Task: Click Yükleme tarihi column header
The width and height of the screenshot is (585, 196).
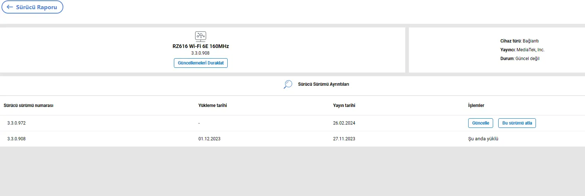Action: [x=213, y=106]
